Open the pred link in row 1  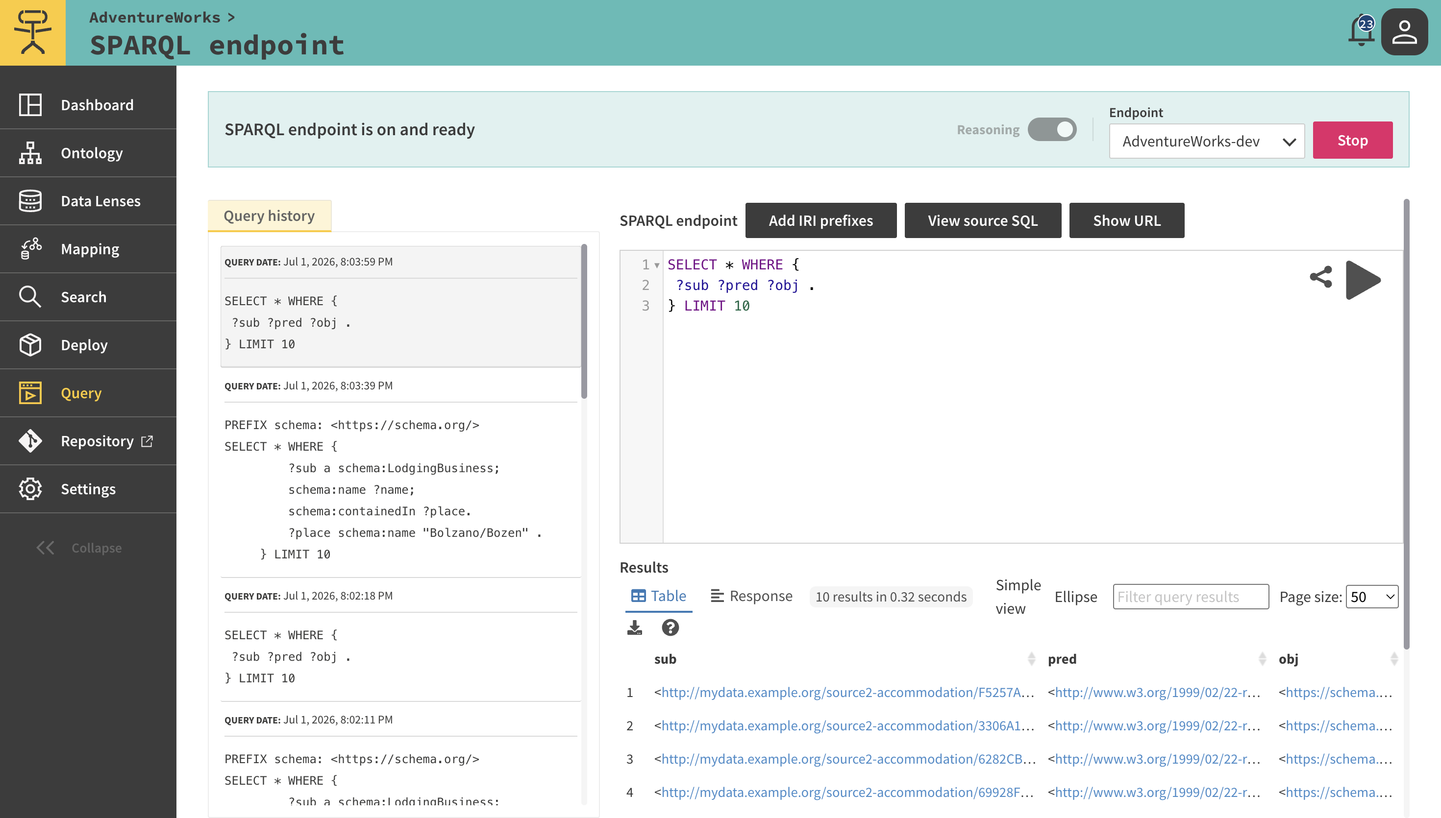pos(1158,692)
